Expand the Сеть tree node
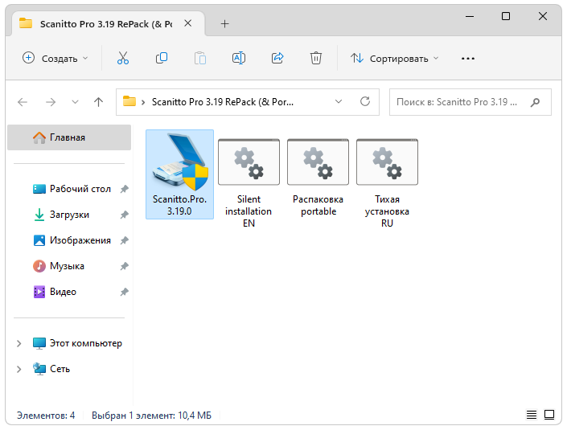Image resolution: width=567 pixels, height=430 pixels. [x=19, y=369]
